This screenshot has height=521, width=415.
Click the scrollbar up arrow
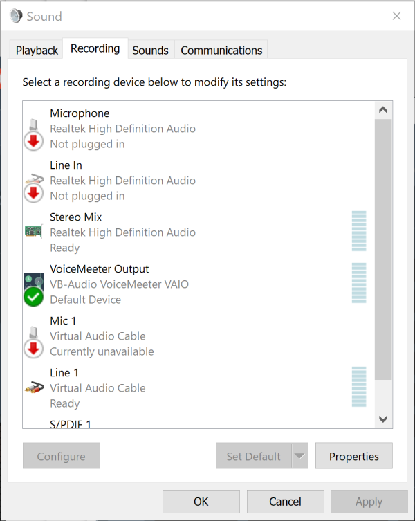pos(383,109)
